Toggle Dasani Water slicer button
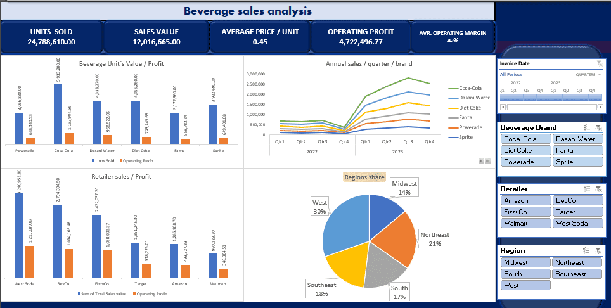The width and height of the screenshot is (611, 308). pos(577,139)
